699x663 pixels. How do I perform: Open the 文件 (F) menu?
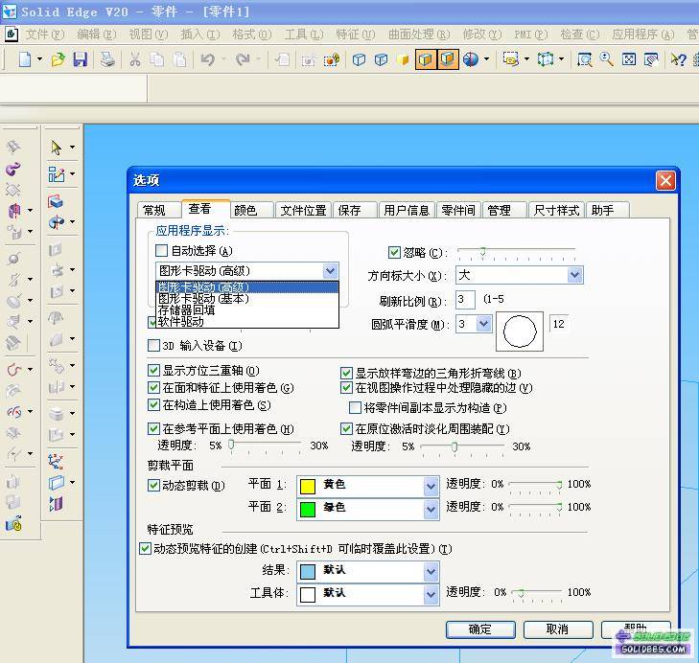(45, 34)
